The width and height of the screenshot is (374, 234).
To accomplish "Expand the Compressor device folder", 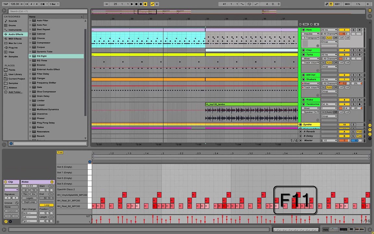I will (30, 43).
